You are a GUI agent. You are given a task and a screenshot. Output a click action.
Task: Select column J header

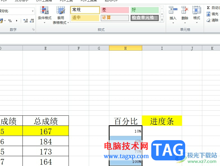pyautogui.click(x=192, y=48)
